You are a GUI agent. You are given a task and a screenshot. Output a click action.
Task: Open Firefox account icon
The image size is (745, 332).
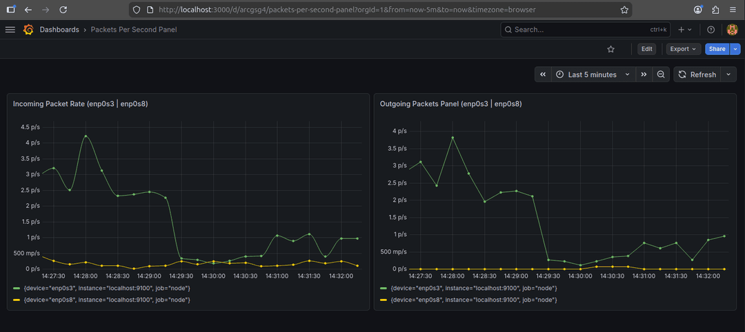(698, 10)
